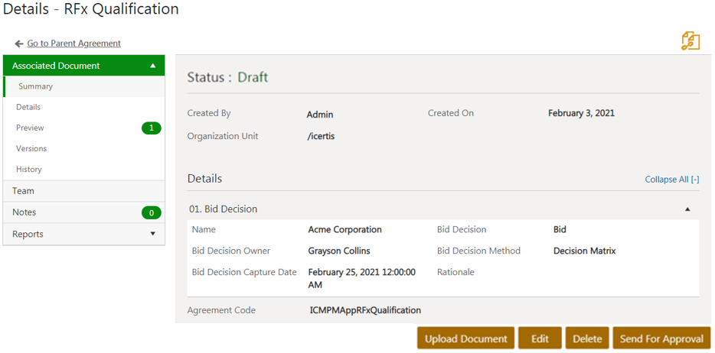Click Collapse All link
The height and width of the screenshot is (353, 715).
[671, 180]
